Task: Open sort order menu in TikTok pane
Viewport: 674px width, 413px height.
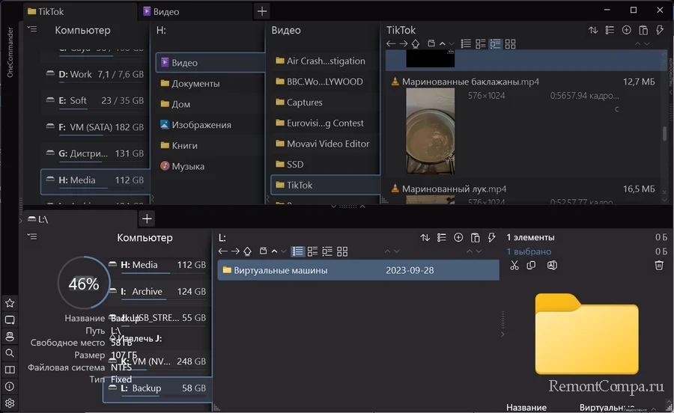Action: click(x=593, y=31)
